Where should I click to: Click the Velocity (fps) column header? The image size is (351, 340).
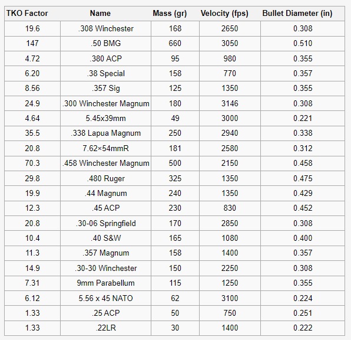click(x=224, y=13)
